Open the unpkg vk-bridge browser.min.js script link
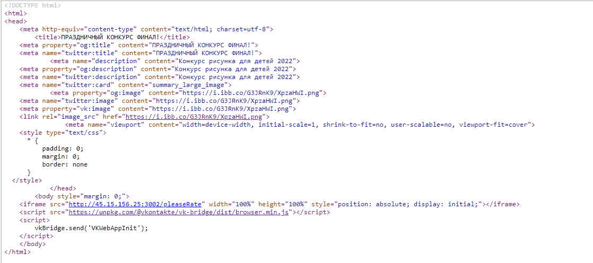This screenshot has width=593, height=263. click(179, 213)
